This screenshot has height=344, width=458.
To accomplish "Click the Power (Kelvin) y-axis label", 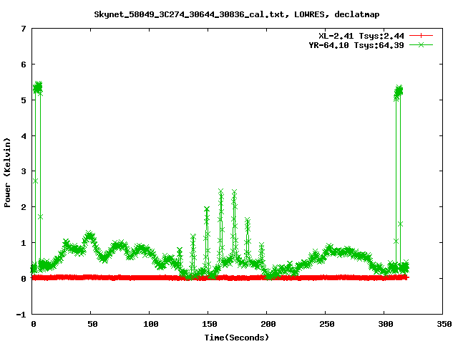I will coord(7,173).
